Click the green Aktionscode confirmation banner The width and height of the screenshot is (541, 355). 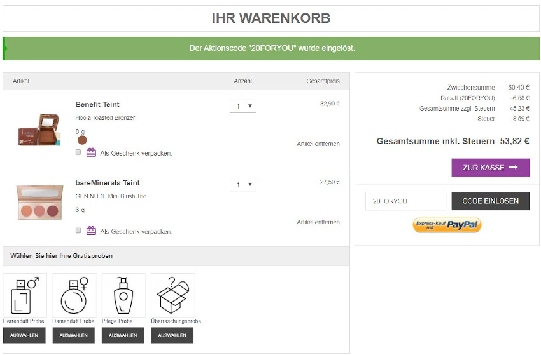271,48
